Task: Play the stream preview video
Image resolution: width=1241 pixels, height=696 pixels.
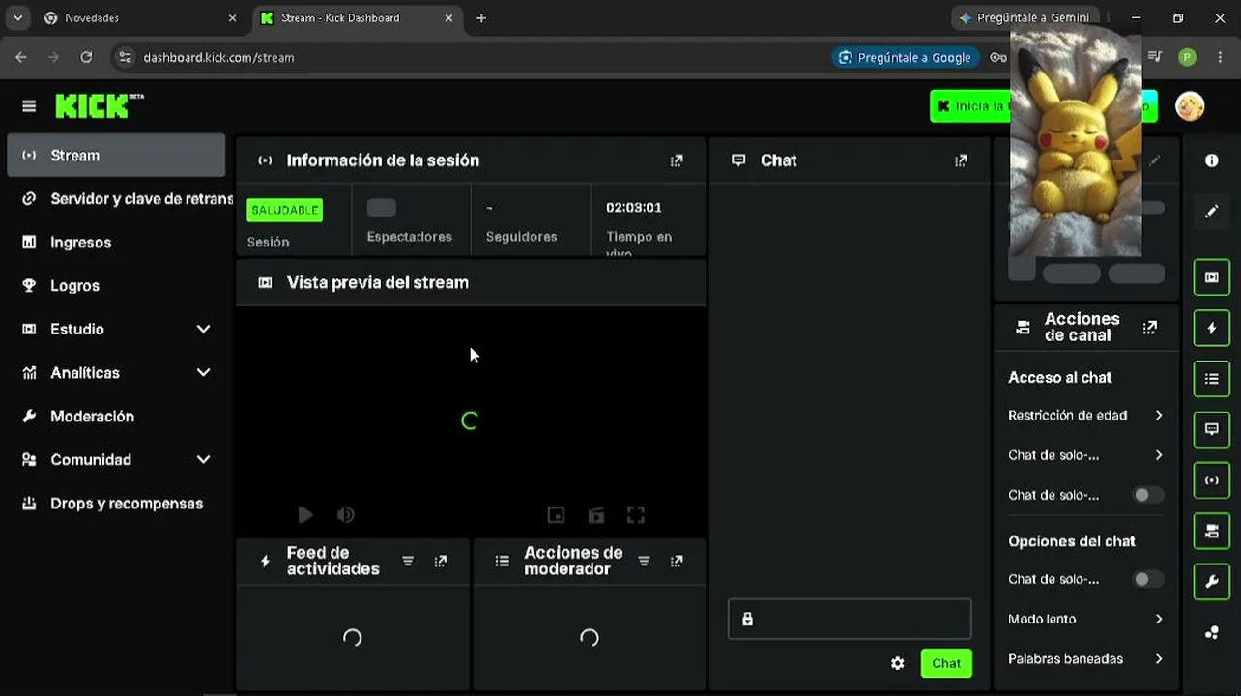Action: coord(305,515)
